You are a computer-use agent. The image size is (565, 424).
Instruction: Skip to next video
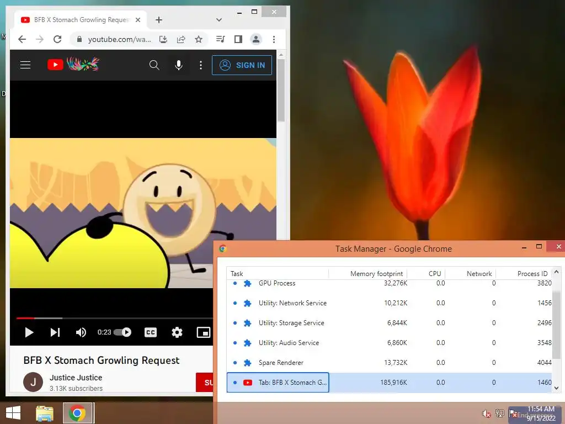[55, 332]
